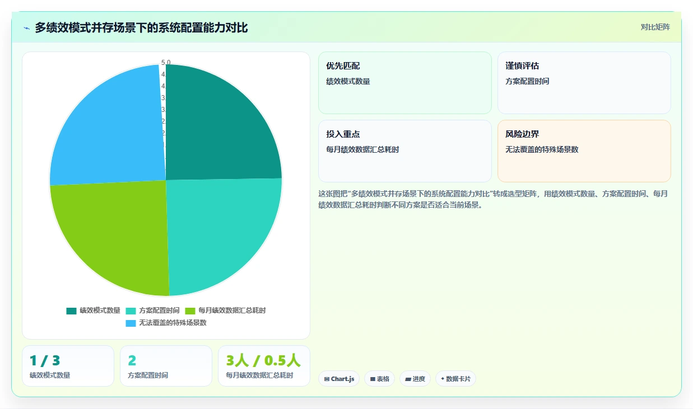The height and width of the screenshot is (409, 693).
Task: Click the 进度 tag icon
Action: pos(408,379)
